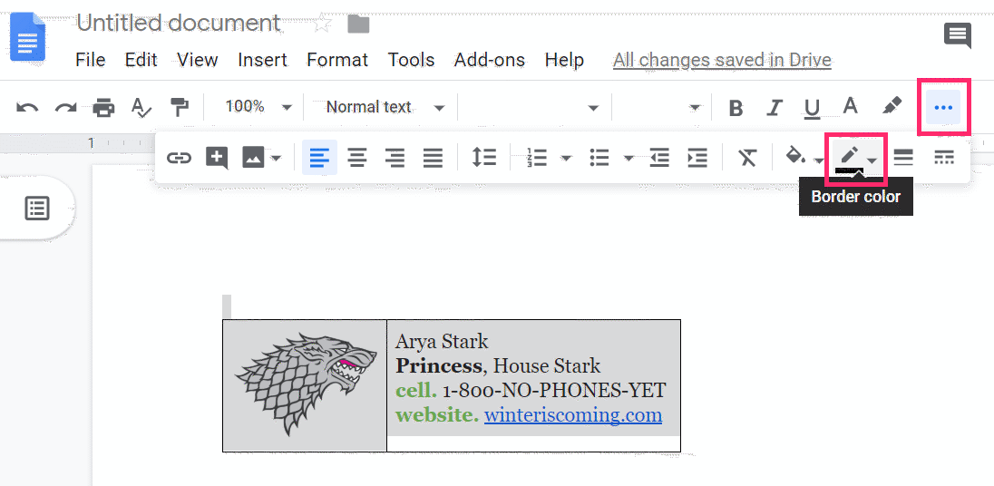Viewport: 994px width, 486px height.
Task: Open the background color paint bucket
Action: tap(795, 156)
